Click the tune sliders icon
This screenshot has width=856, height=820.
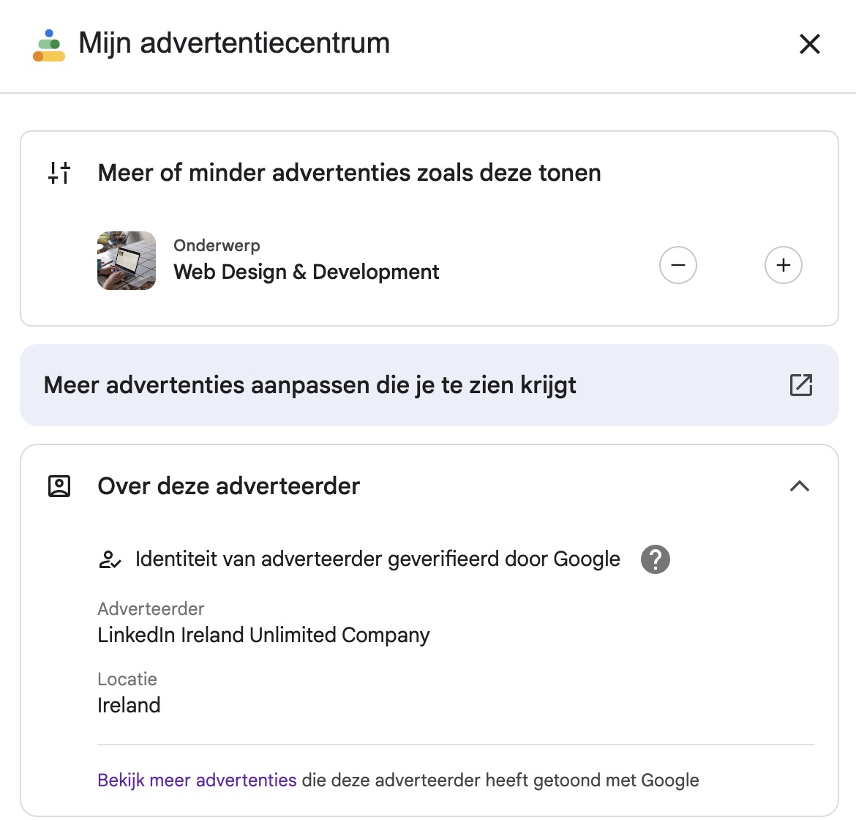59,173
